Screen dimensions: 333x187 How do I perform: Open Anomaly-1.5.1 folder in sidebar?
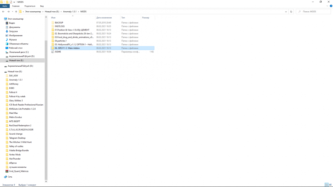pyautogui.click(x=16, y=80)
